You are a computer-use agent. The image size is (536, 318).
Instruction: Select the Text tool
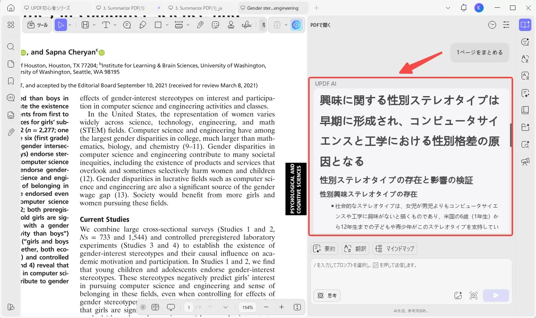coord(107,24)
